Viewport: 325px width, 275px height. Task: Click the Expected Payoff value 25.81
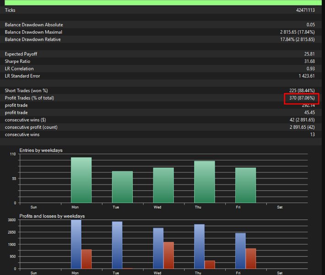[309, 54]
